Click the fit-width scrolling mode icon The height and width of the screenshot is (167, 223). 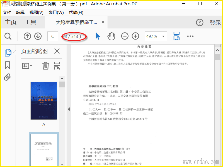point(176,36)
